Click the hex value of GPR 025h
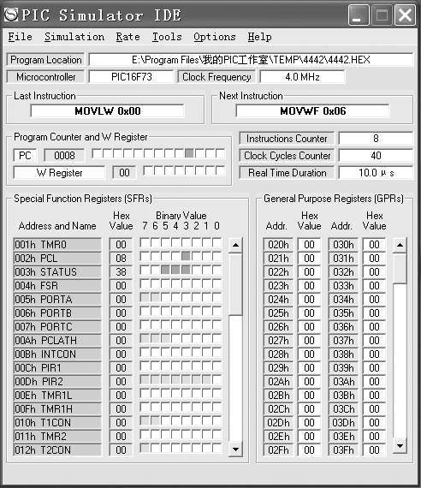 (x=309, y=313)
